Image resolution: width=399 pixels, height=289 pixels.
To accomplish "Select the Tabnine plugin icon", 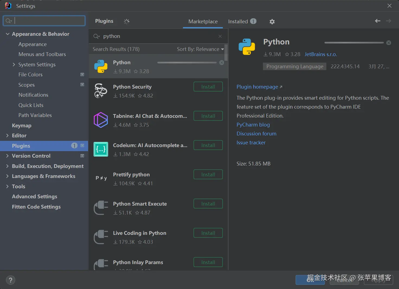I will (x=101, y=120).
